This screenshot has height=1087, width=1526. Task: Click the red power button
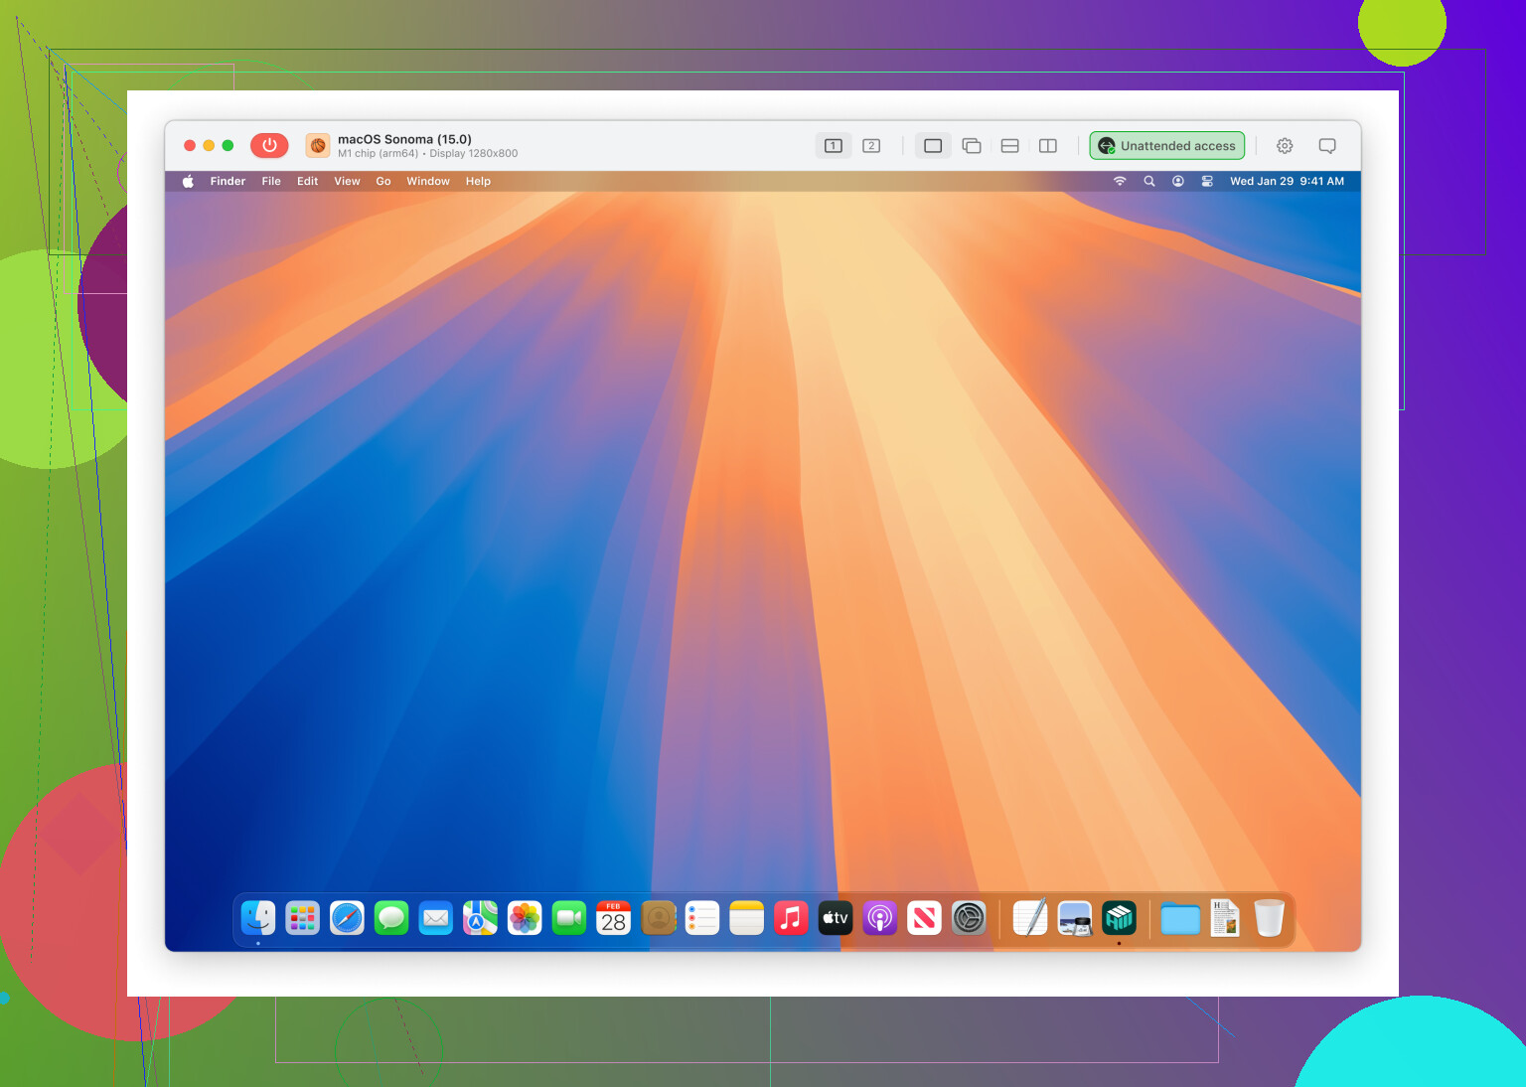coord(269,145)
